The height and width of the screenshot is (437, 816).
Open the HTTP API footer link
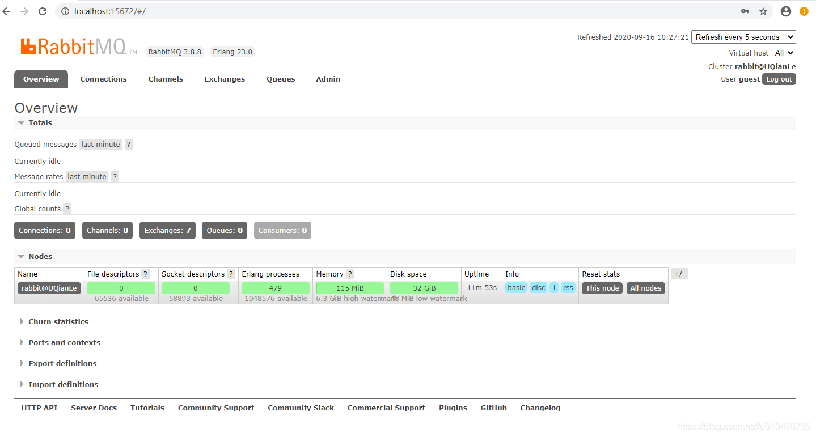pos(39,408)
